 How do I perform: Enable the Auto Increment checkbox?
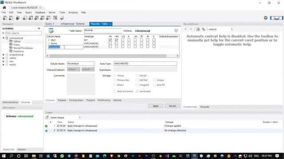[x=115, y=91]
